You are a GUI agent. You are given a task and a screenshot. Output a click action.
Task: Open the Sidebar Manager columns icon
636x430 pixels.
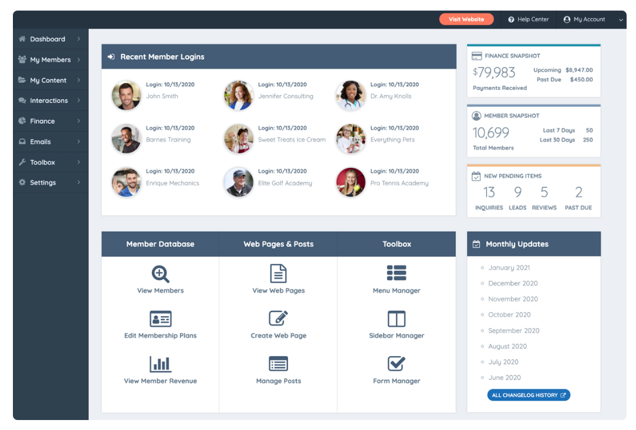click(397, 319)
